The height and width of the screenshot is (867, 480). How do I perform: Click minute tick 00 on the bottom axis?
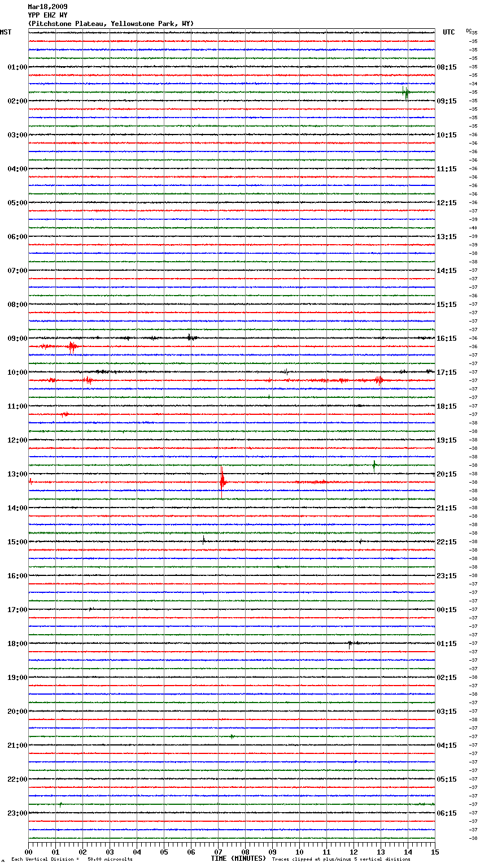(28, 852)
